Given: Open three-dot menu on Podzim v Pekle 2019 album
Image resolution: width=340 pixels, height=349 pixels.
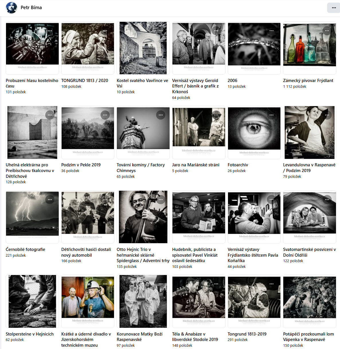Looking at the screenshot, I should pos(105,115).
